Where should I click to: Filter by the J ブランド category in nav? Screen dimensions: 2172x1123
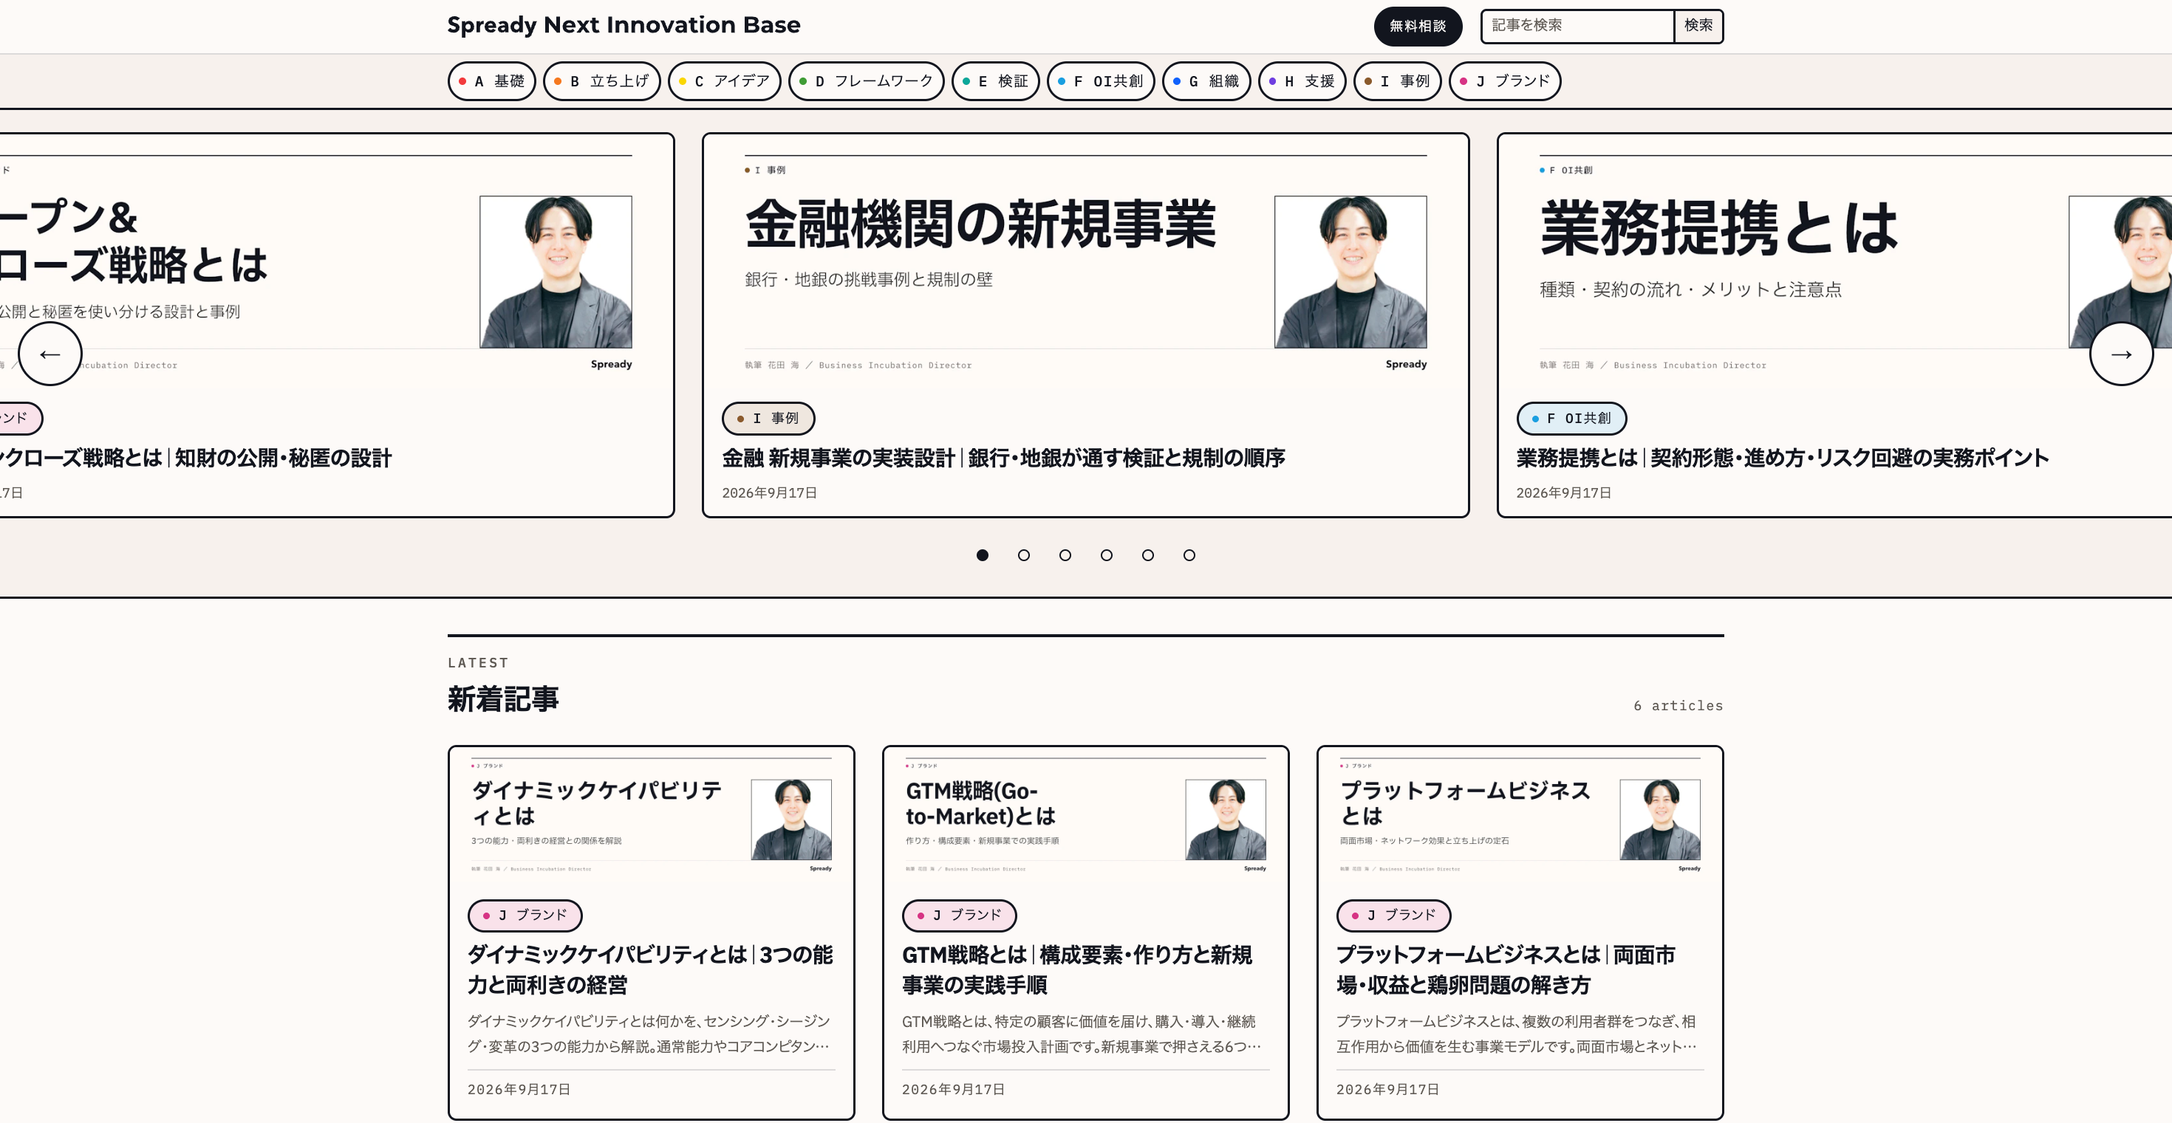pos(1504,81)
